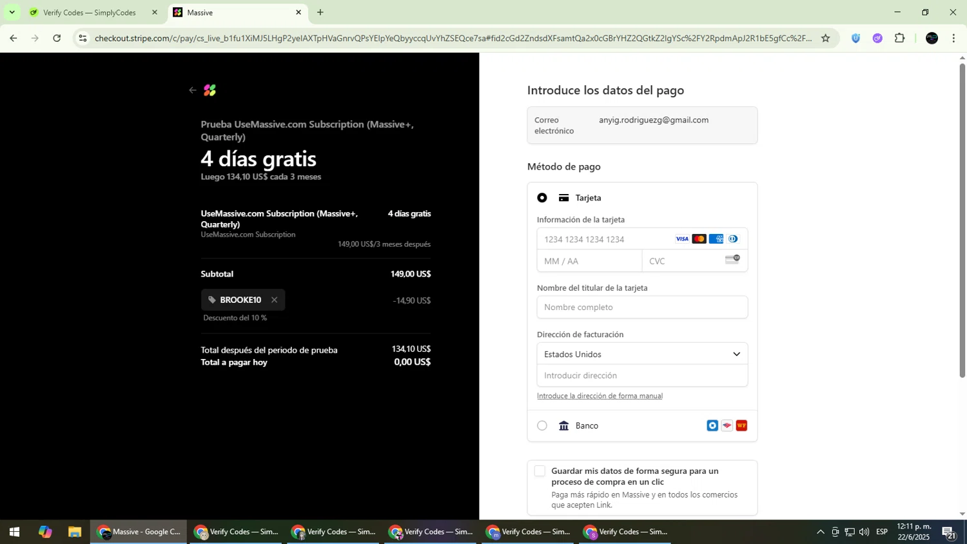Open Copilot from the taskbar
Image resolution: width=967 pixels, height=544 pixels.
(44, 532)
